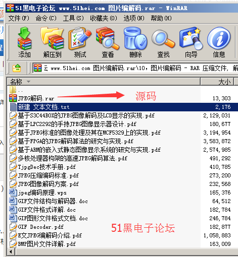Go up one folder level button

pos(17,68)
